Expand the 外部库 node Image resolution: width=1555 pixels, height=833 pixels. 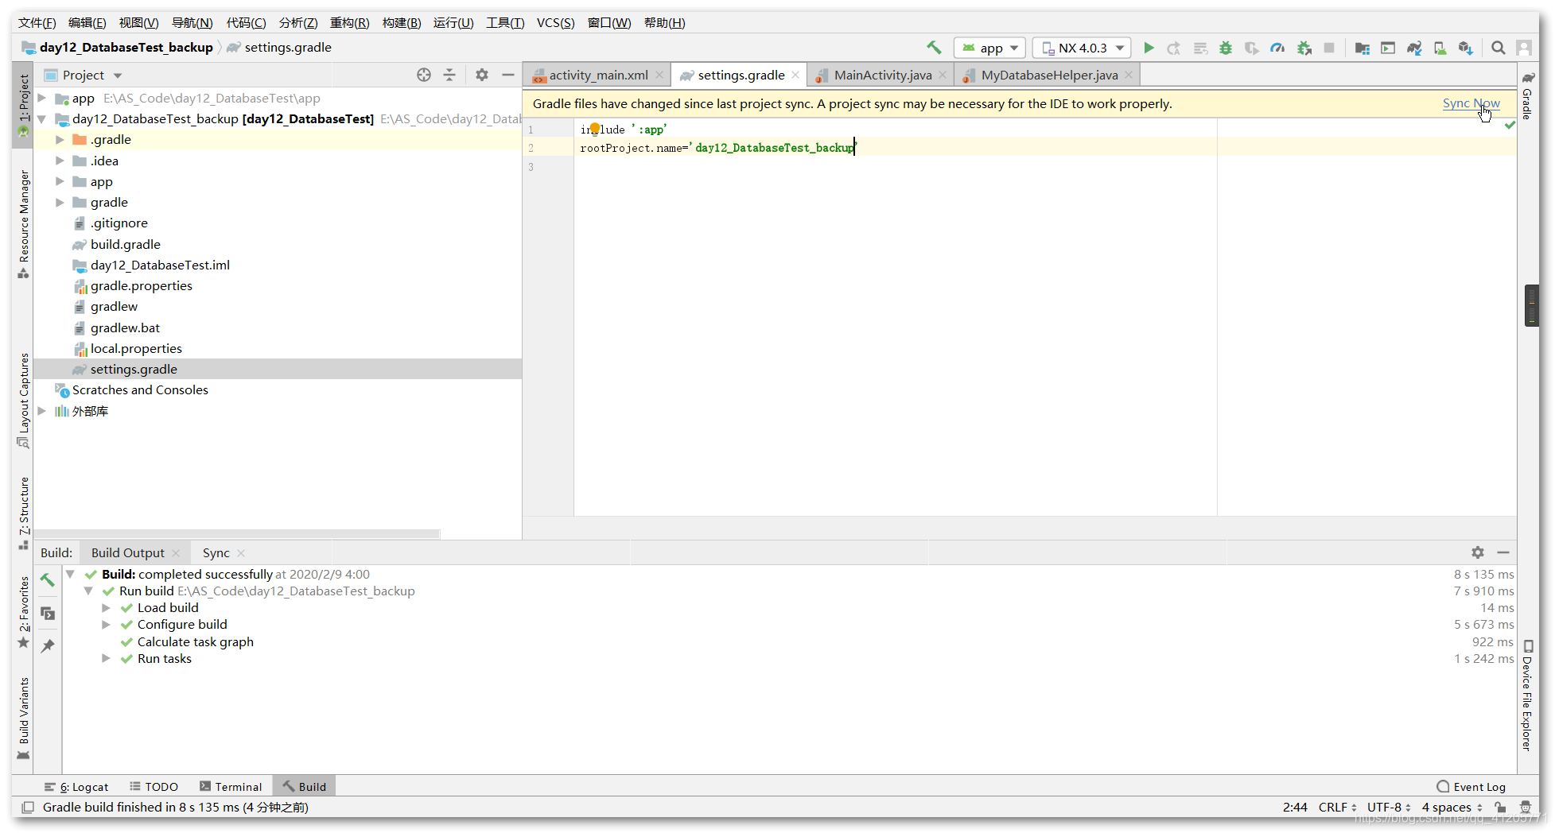click(42, 411)
